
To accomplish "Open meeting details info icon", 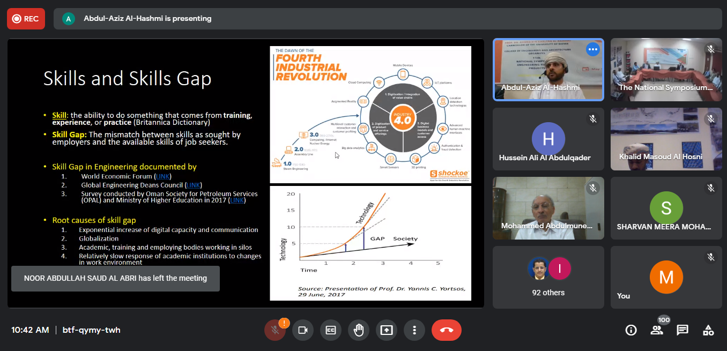I will [x=631, y=330].
